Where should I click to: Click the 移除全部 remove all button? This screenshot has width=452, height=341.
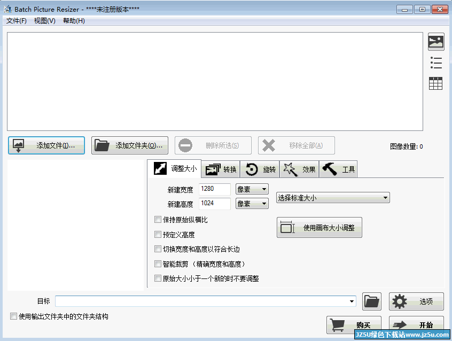[x=297, y=145]
